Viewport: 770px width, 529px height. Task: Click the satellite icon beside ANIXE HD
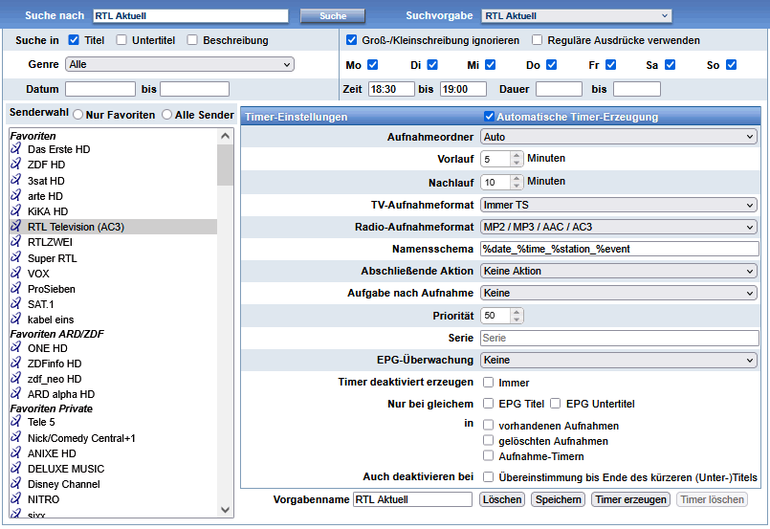coord(16,452)
